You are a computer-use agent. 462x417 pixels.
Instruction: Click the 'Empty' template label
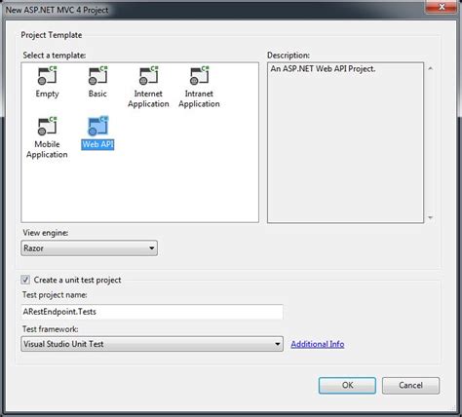pos(48,94)
